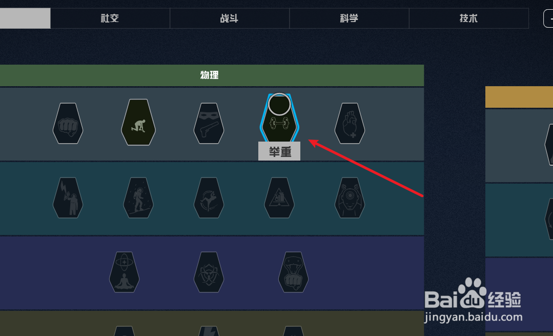The image size is (553, 336).
Task: Open the 科学 tab
Action: (349, 18)
